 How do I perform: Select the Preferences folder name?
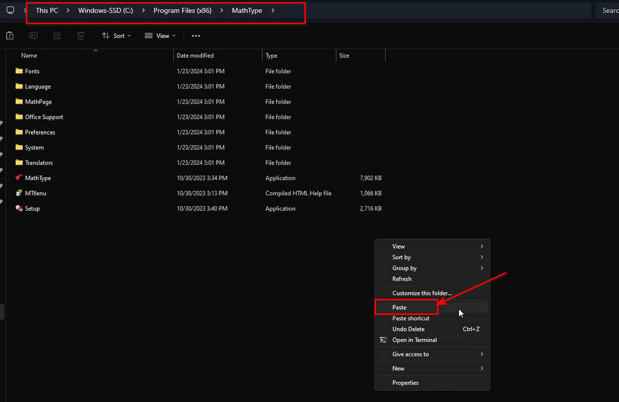40,132
